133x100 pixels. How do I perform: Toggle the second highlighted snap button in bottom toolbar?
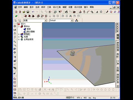coord(62,89)
